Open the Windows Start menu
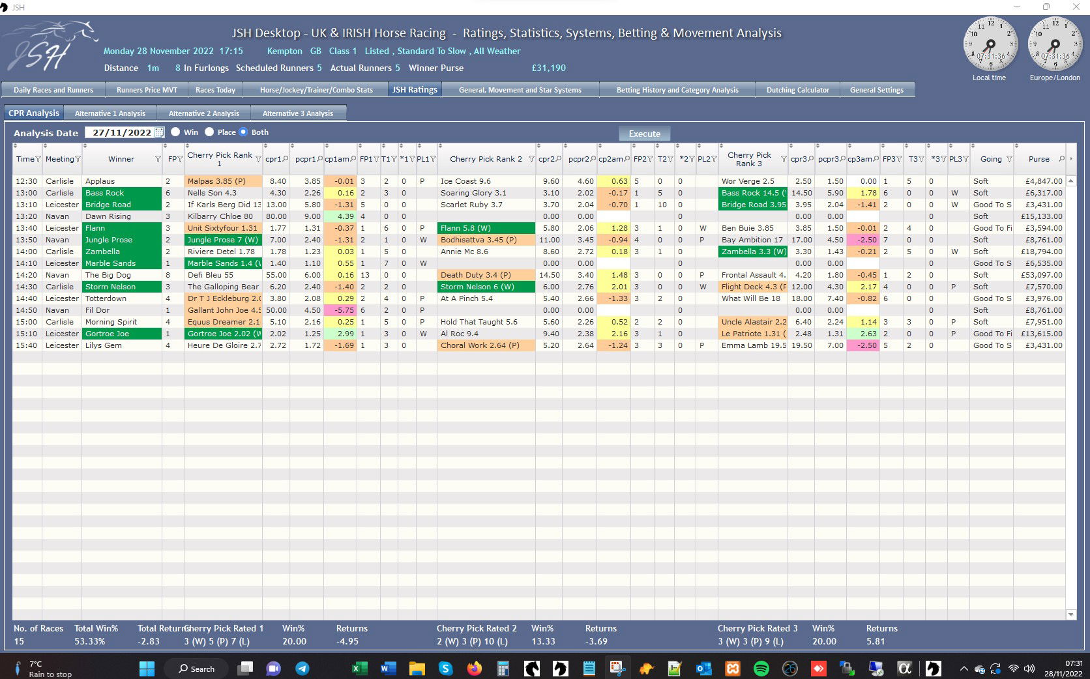 coord(147,668)
